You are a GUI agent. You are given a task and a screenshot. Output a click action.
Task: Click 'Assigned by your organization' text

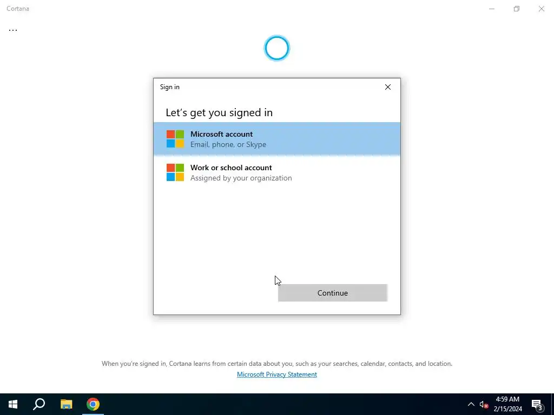pyautogui.click(x=241, y=178)
